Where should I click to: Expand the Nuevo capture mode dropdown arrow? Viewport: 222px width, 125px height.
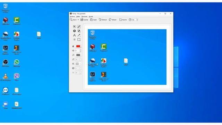(78, 20)
